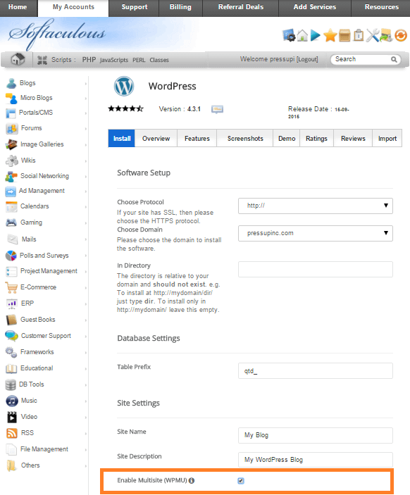Viewport: 410px width, 495px height.
Task: Open the Referral Deals menu
Action: [241, 7]
